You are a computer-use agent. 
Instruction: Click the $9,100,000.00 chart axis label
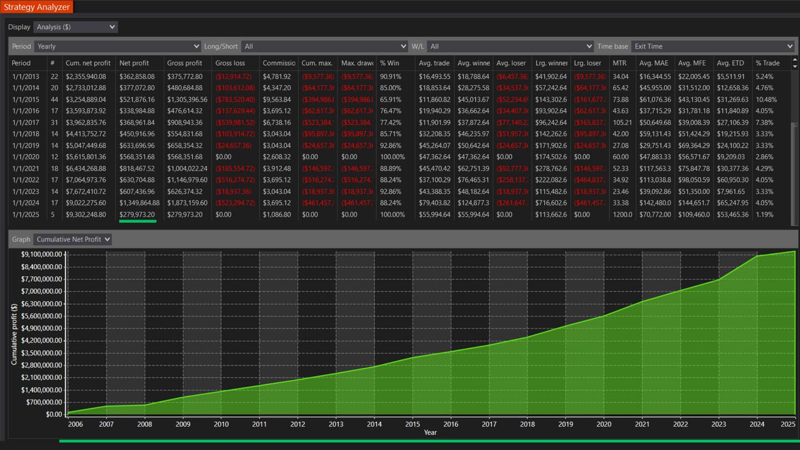point(42,255)
